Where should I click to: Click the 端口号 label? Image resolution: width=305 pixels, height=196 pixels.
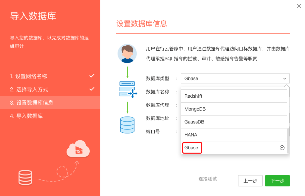point(153,131)
